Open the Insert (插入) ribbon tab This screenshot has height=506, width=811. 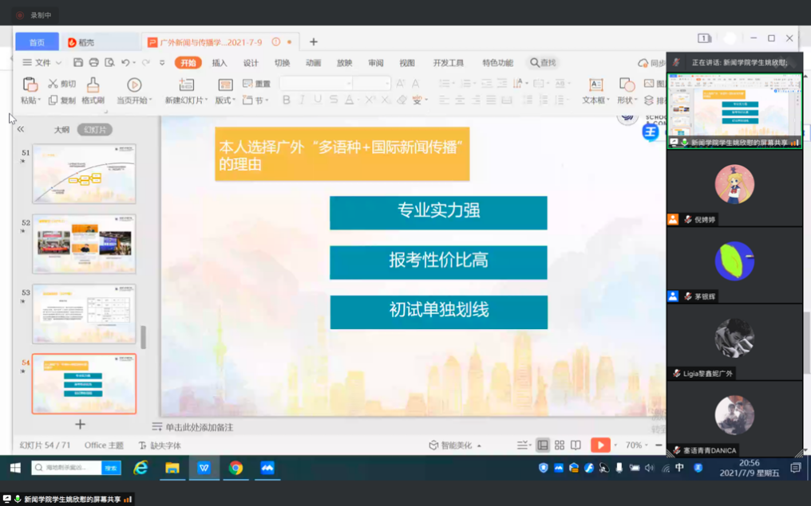point(220,63)
